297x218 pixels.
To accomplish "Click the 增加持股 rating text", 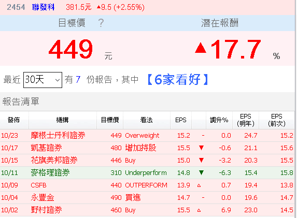I will [140, 148].
